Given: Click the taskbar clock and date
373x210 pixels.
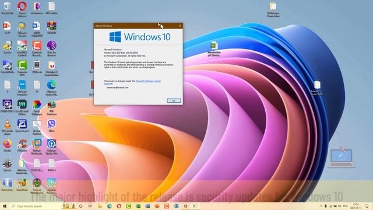Looking at the screenshot, I should [356, 206].
